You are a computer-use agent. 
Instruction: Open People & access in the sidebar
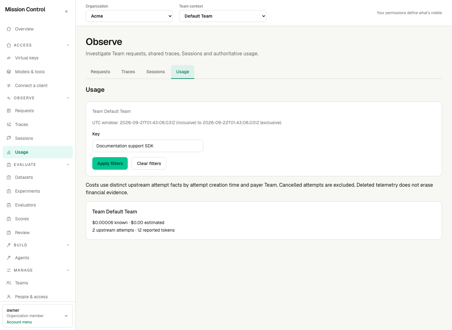pyautogui.click(x=38, y=297)
